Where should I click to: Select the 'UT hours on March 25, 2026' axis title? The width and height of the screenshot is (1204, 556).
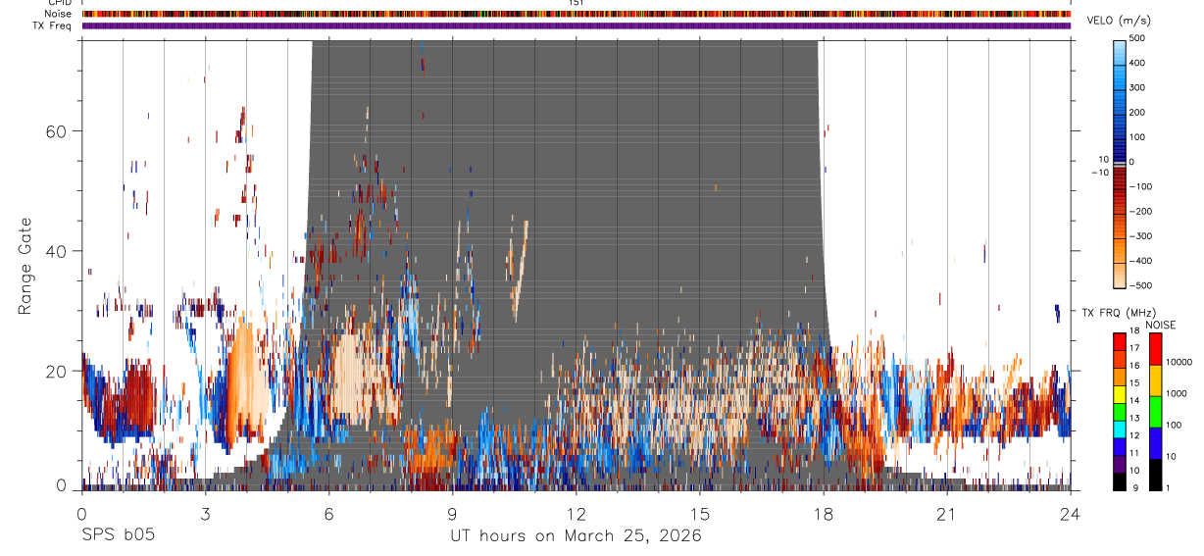pos(576,536)
